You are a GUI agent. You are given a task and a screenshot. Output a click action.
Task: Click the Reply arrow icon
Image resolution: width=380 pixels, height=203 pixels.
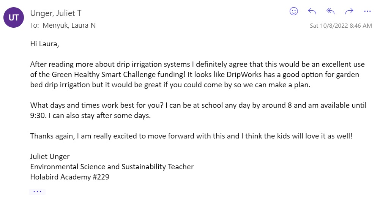(312, 11)
